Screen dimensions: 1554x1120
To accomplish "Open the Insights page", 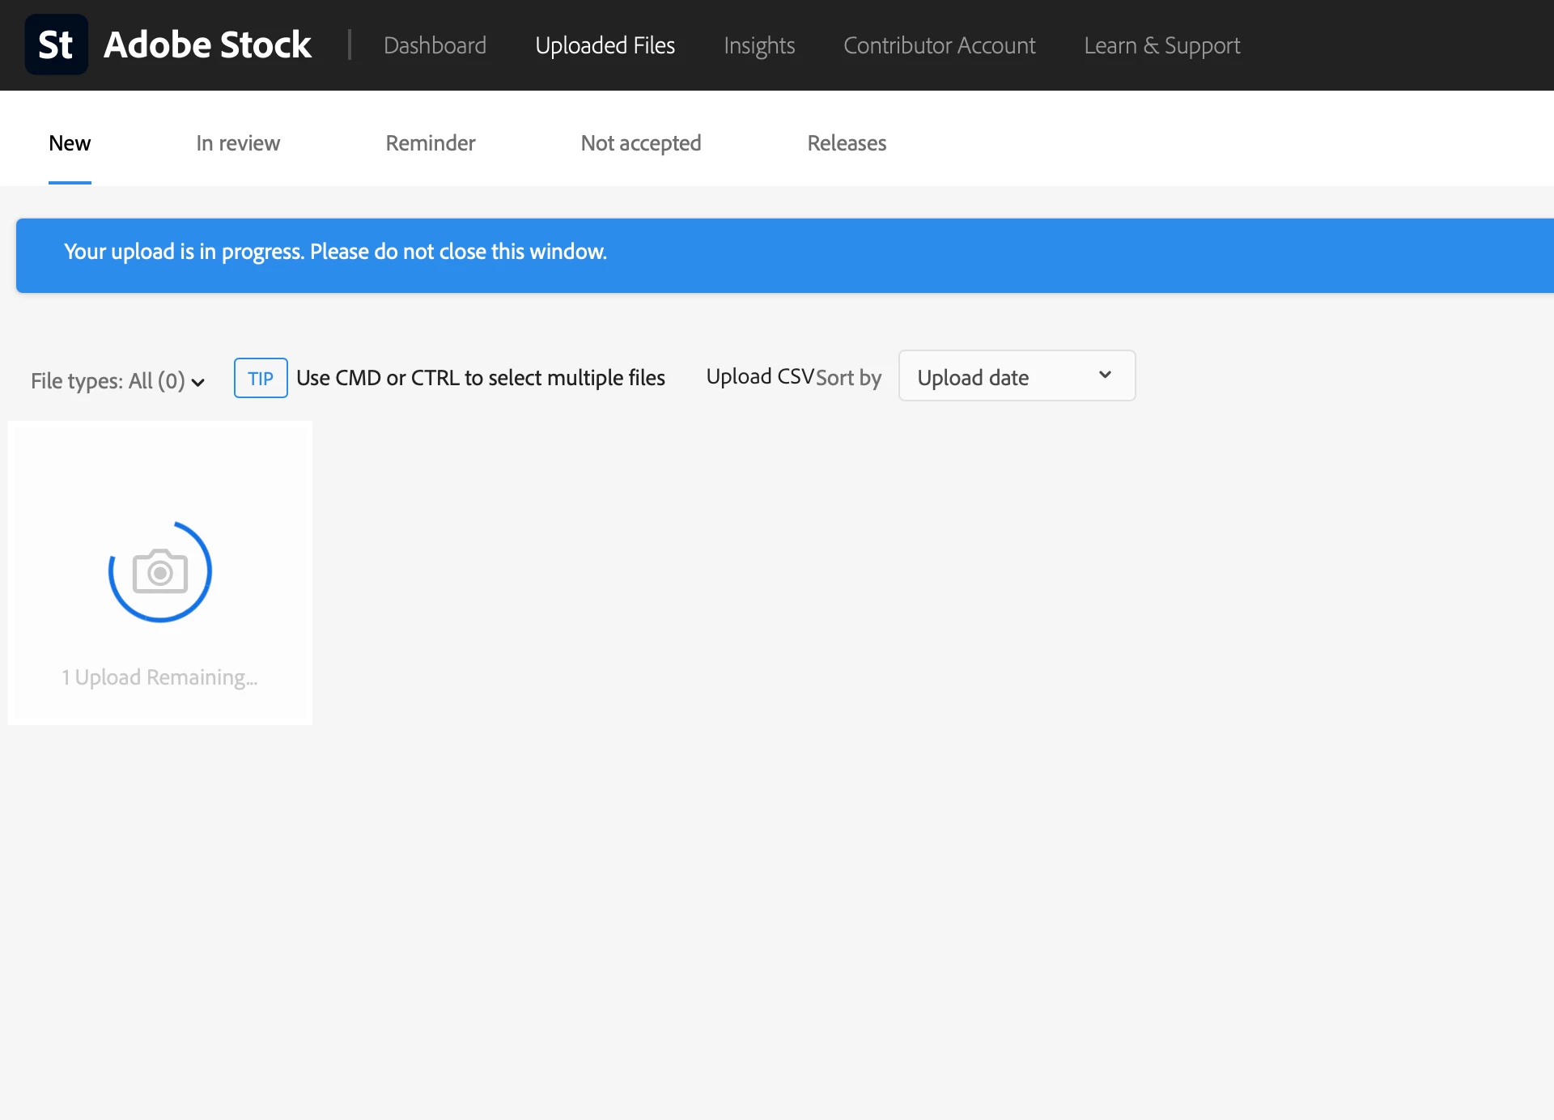I will 759,45.
